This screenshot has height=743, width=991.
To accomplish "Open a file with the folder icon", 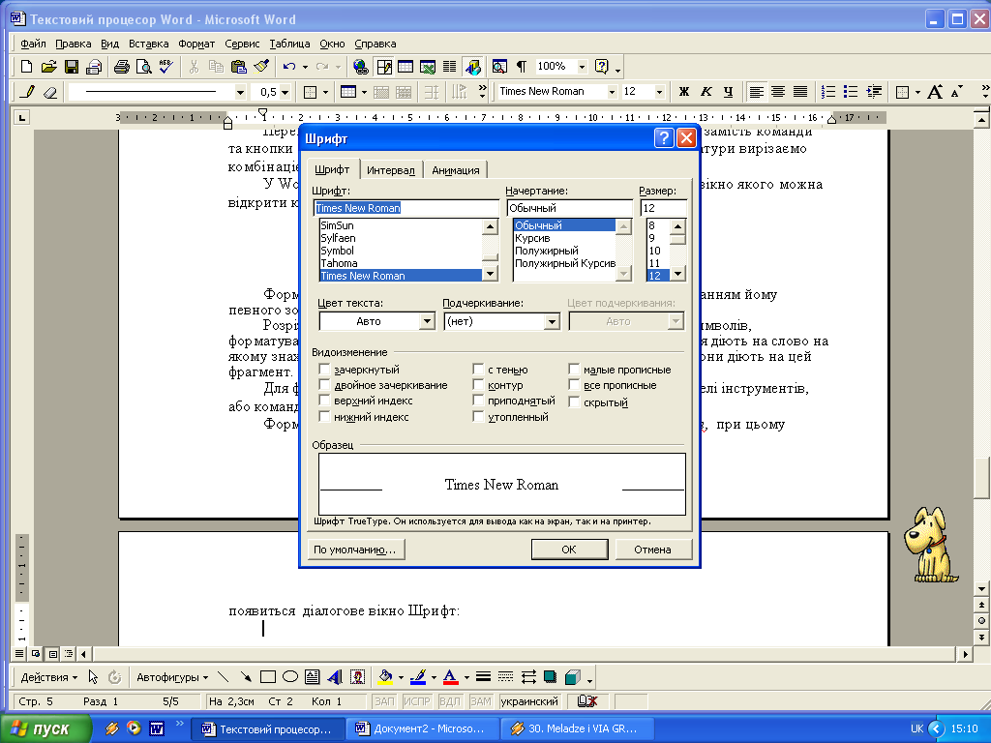I will tap(48, 67).
